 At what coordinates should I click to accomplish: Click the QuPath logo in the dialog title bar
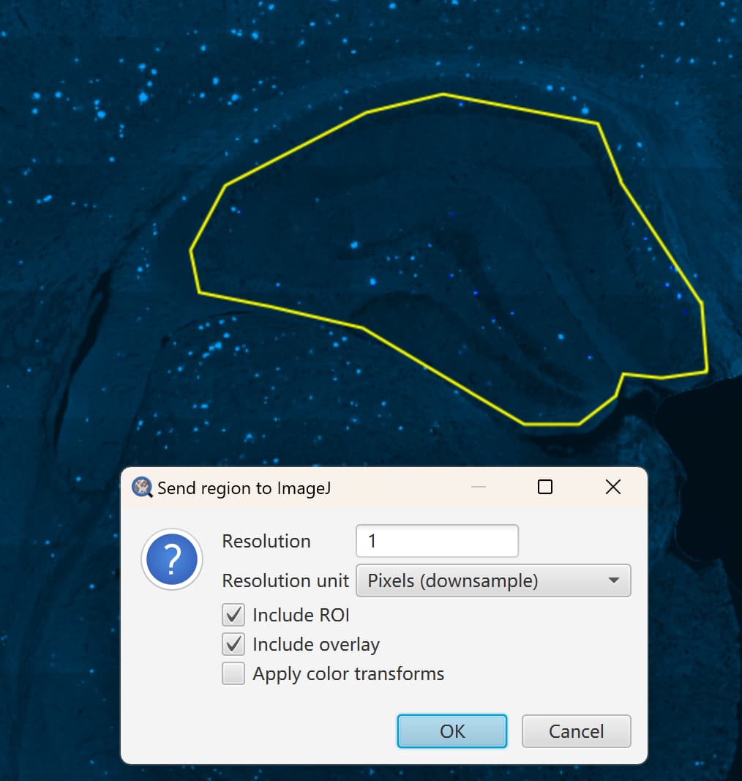point(141,487)
